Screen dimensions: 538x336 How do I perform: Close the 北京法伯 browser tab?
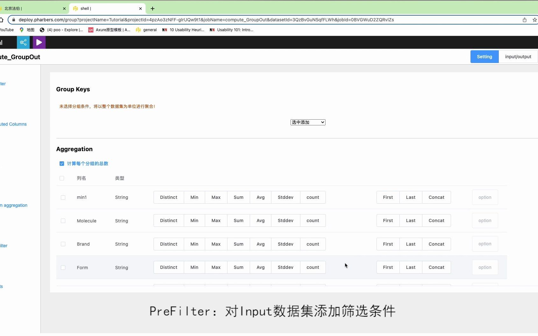pos(64,9)
